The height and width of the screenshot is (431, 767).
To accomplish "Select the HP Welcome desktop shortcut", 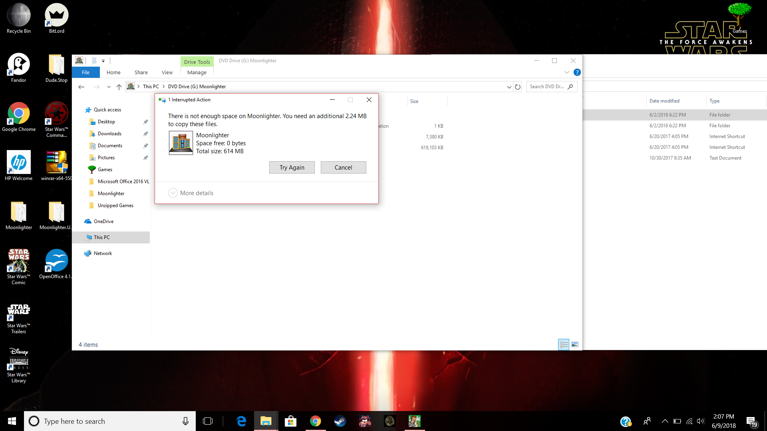I will pos(19,166).
